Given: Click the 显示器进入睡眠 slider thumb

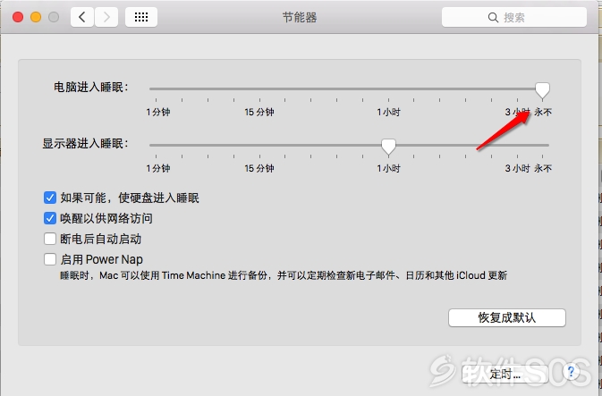Looking at the screenshot, I should click(x=388, y=147).
